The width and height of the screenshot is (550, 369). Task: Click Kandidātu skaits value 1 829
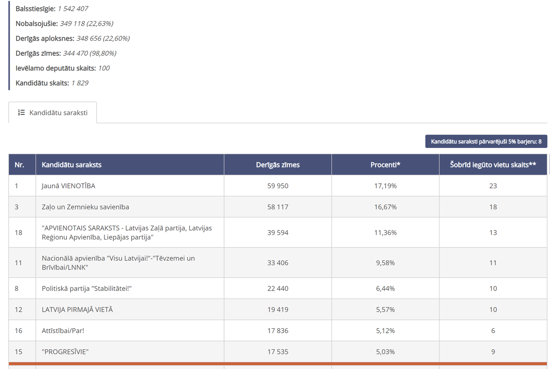tap(80, 83)
